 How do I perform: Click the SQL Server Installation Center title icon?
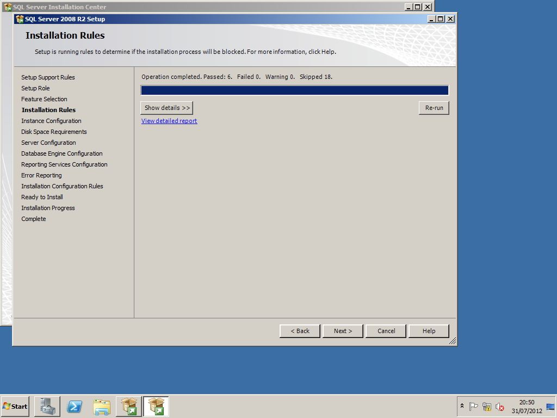tap(8, 7)
